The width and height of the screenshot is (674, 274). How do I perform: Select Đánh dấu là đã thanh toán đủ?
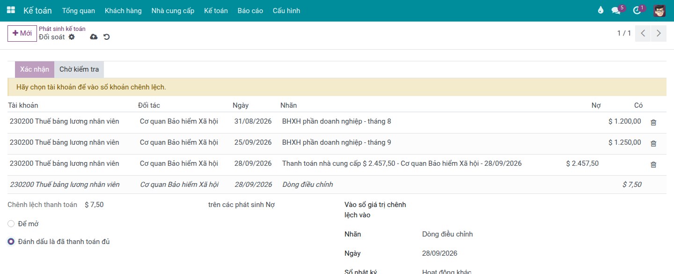coord(11,242)
